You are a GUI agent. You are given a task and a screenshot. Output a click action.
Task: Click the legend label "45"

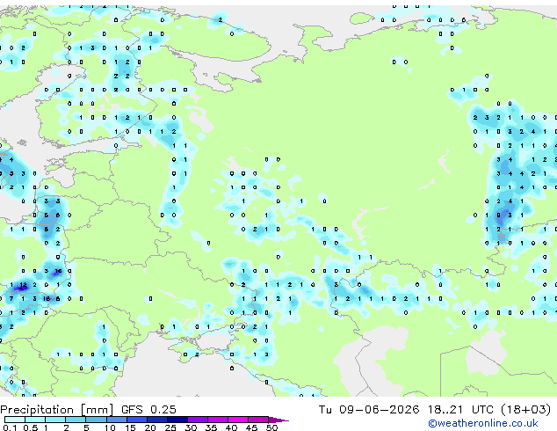pyautogui.click(x=251, y=427)
